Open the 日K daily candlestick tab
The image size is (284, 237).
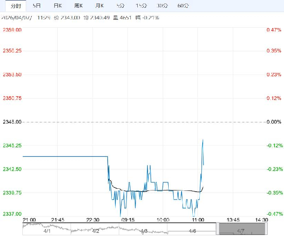[58, 6]
